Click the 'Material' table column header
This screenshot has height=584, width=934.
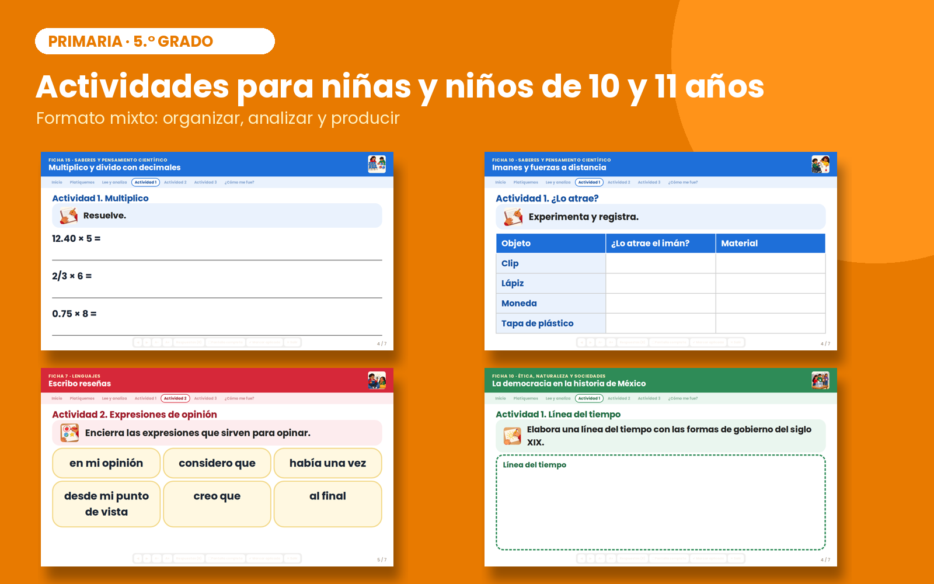771,244
